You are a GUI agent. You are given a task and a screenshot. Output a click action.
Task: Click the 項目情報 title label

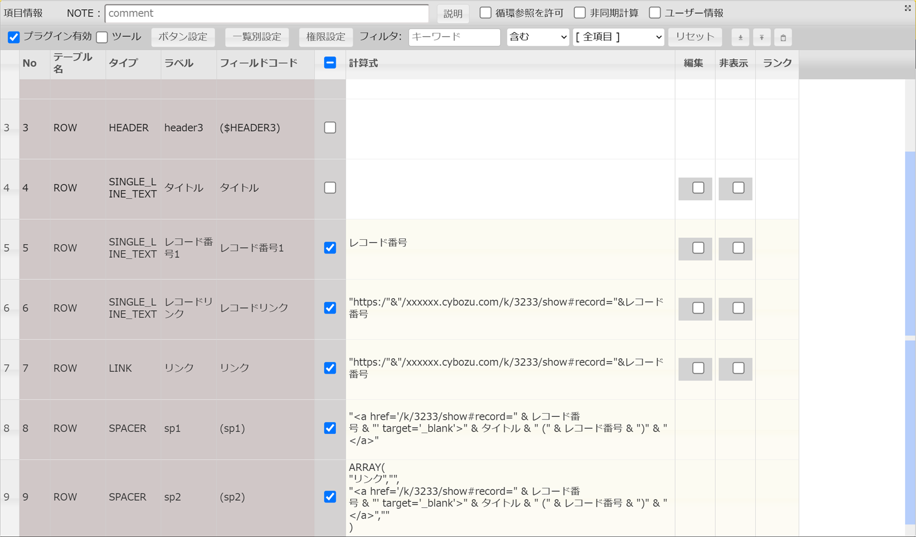coord(23,13)
